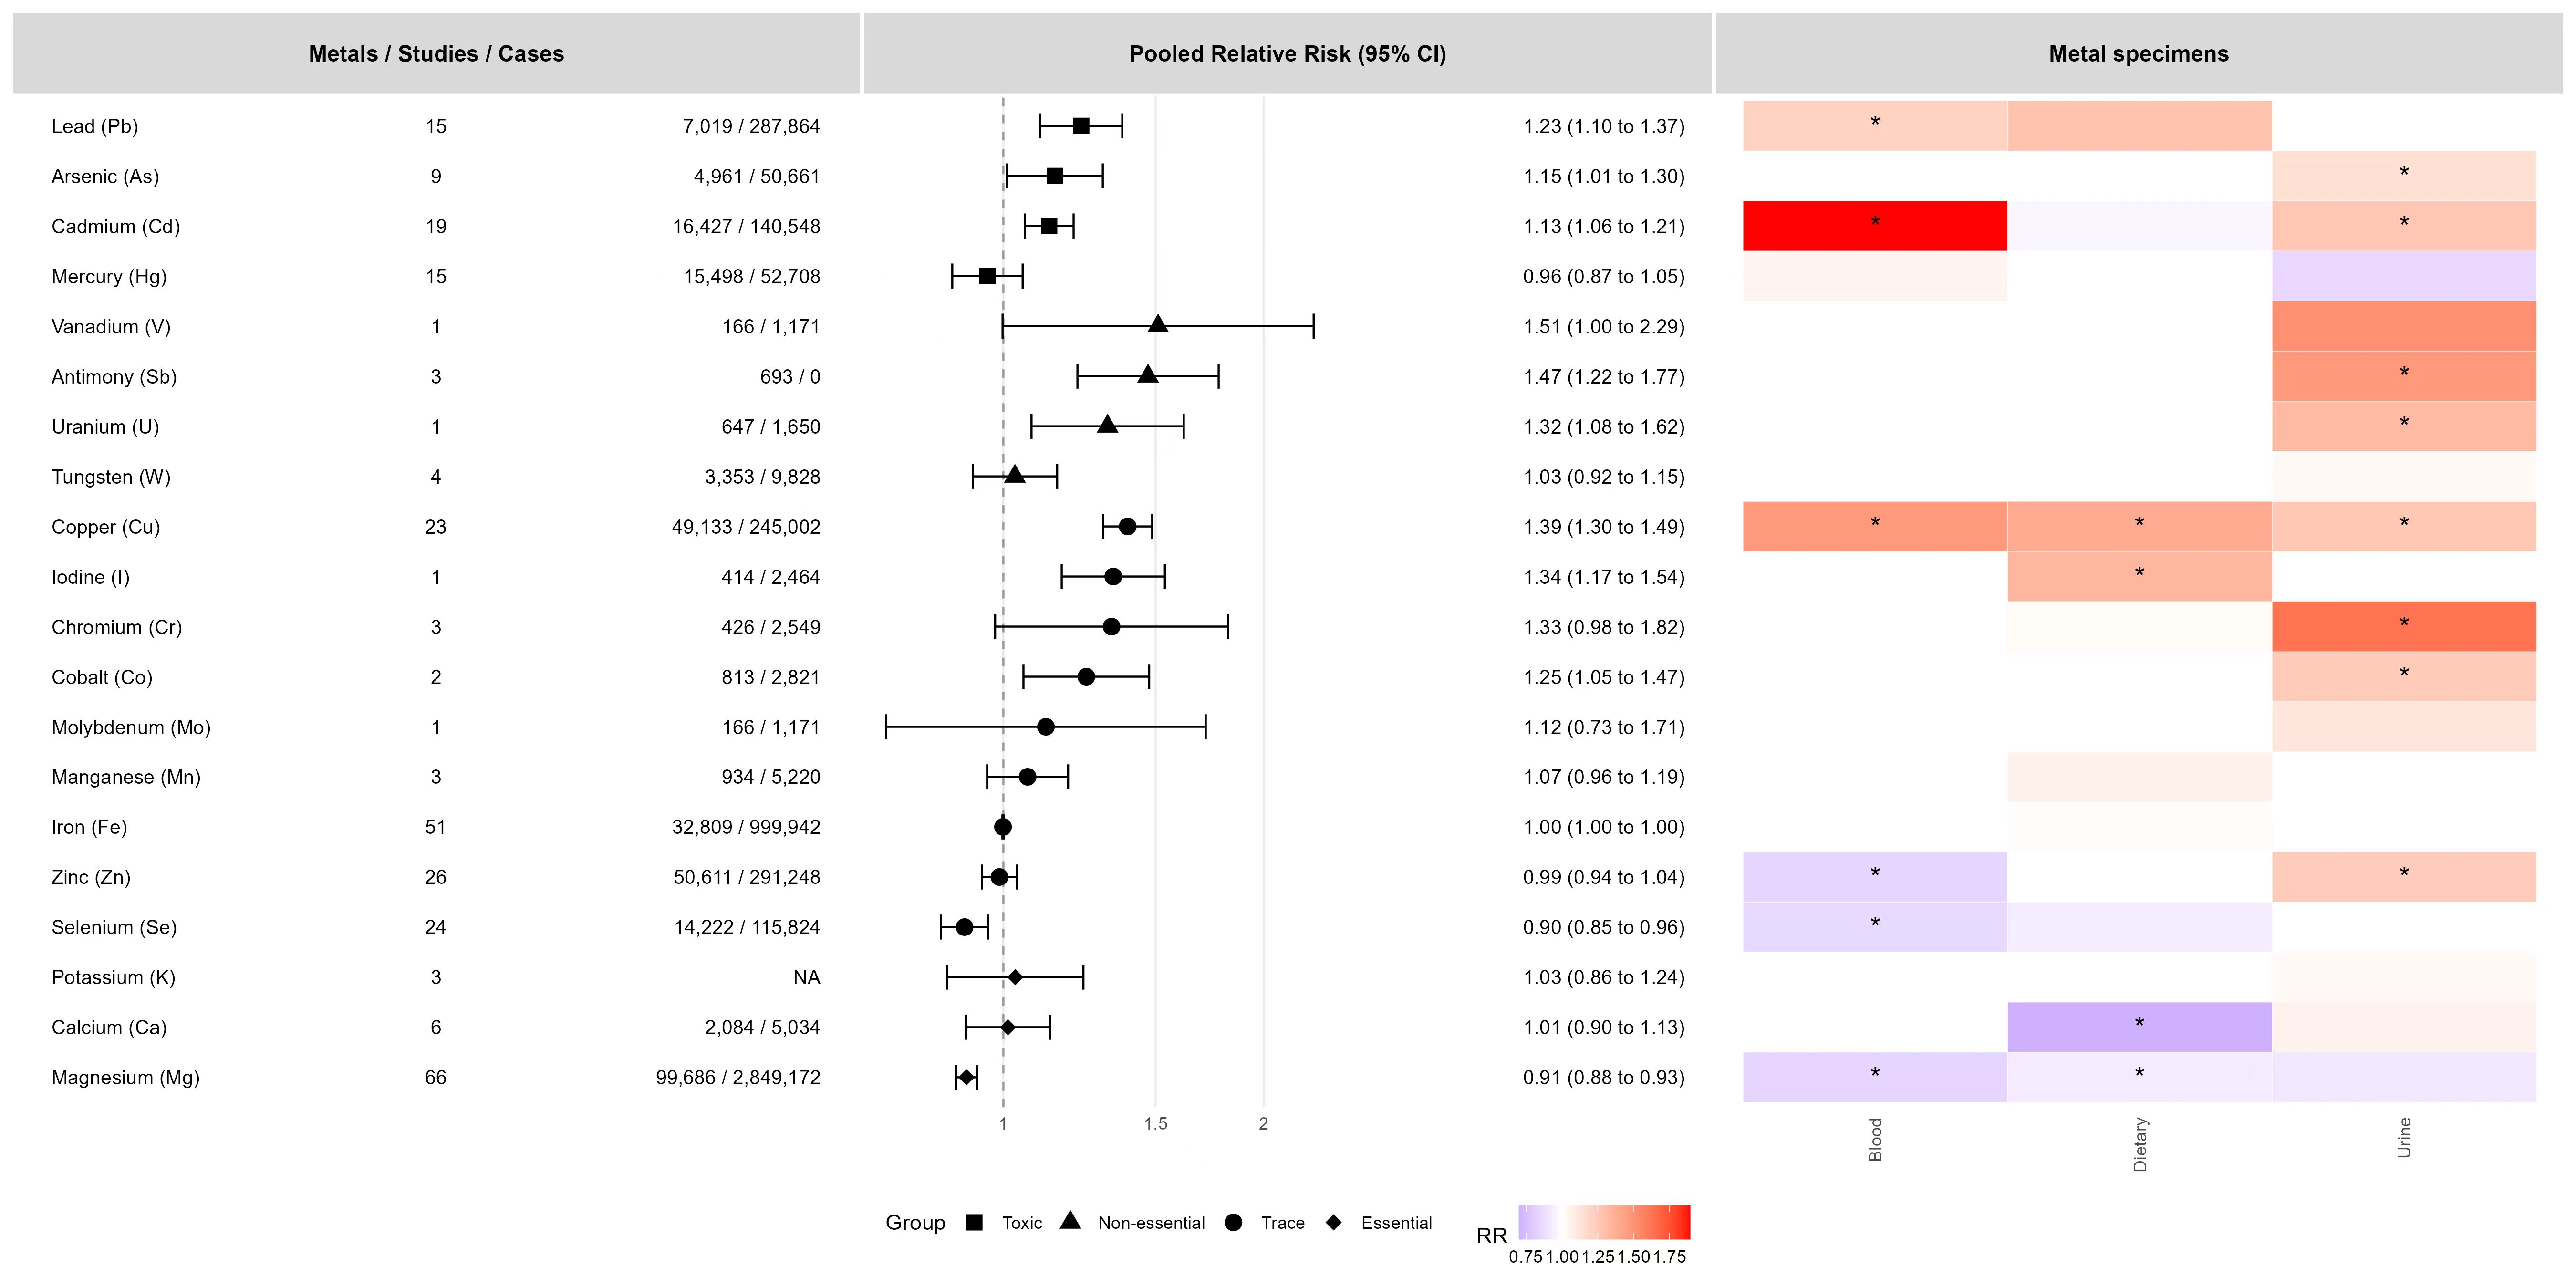Select the RR color gradient legend bar
This screenshot has width=2576, height=1288.
tap(1604, 1222)
